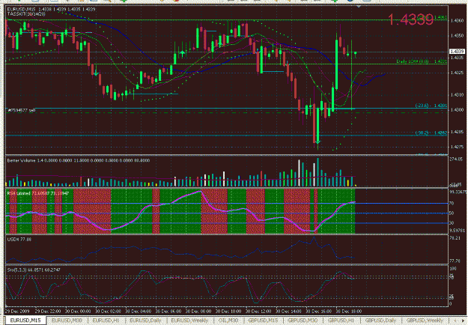Click the EURUSD,M15 OHLC header text

51,9
